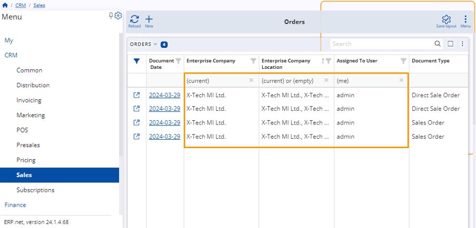Open Enterprise Company column filter icon
Viewport: 476px width, 228px height.
253,61
